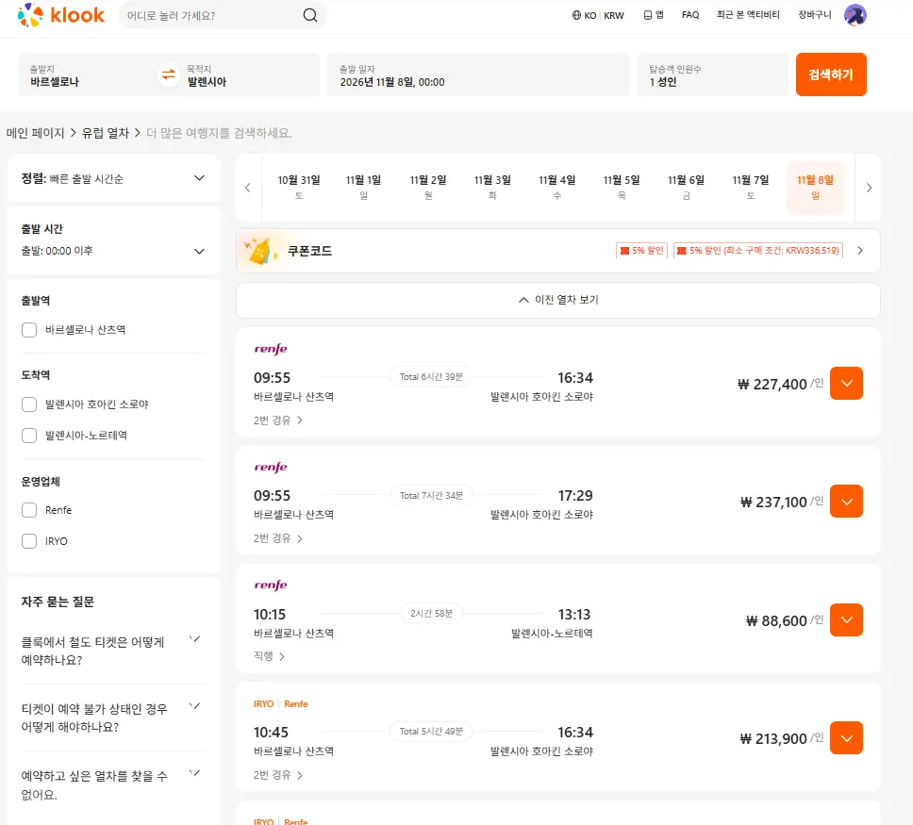Click 이전 열차 보기 to show earlier trains

[x=557, y=301]
